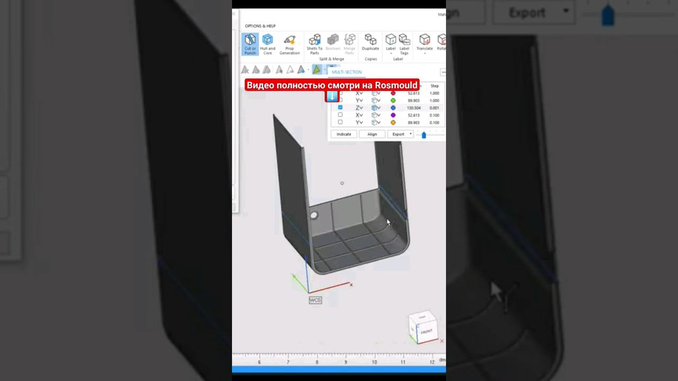
Task: Expand the Label dropdown arrow in ribbon
Action: point(390,53)
